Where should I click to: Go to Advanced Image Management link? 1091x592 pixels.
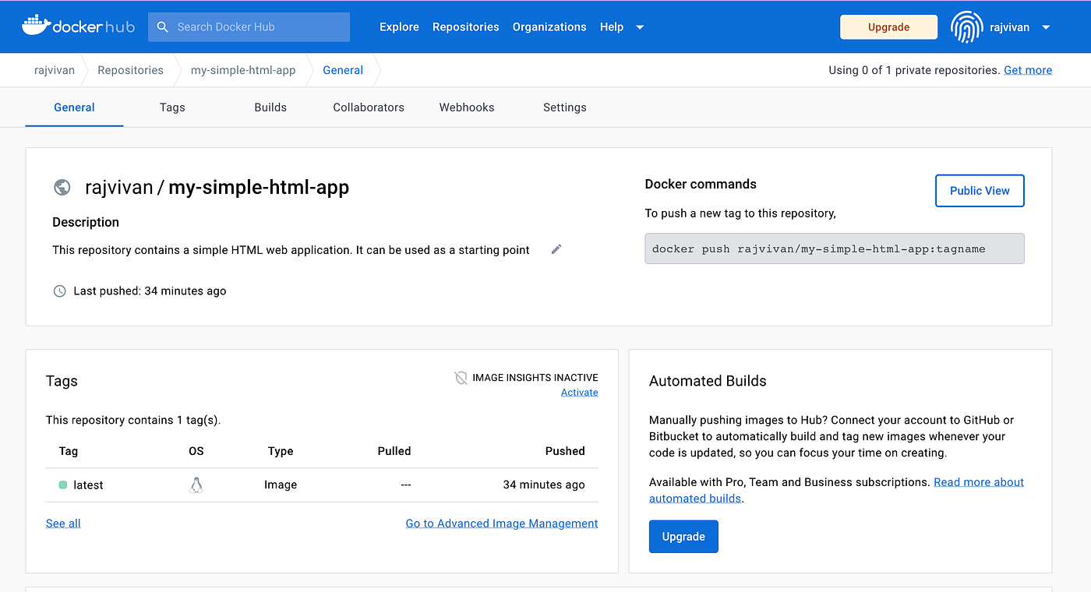pyautogui.click(x=502, y=523)
